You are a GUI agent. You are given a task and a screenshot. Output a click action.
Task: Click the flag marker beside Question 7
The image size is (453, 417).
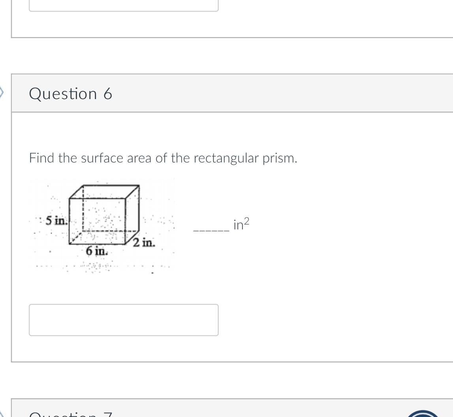click(x=2, y=413)
